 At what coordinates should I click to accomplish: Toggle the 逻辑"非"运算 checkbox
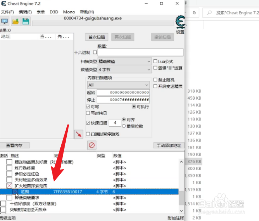155,68
